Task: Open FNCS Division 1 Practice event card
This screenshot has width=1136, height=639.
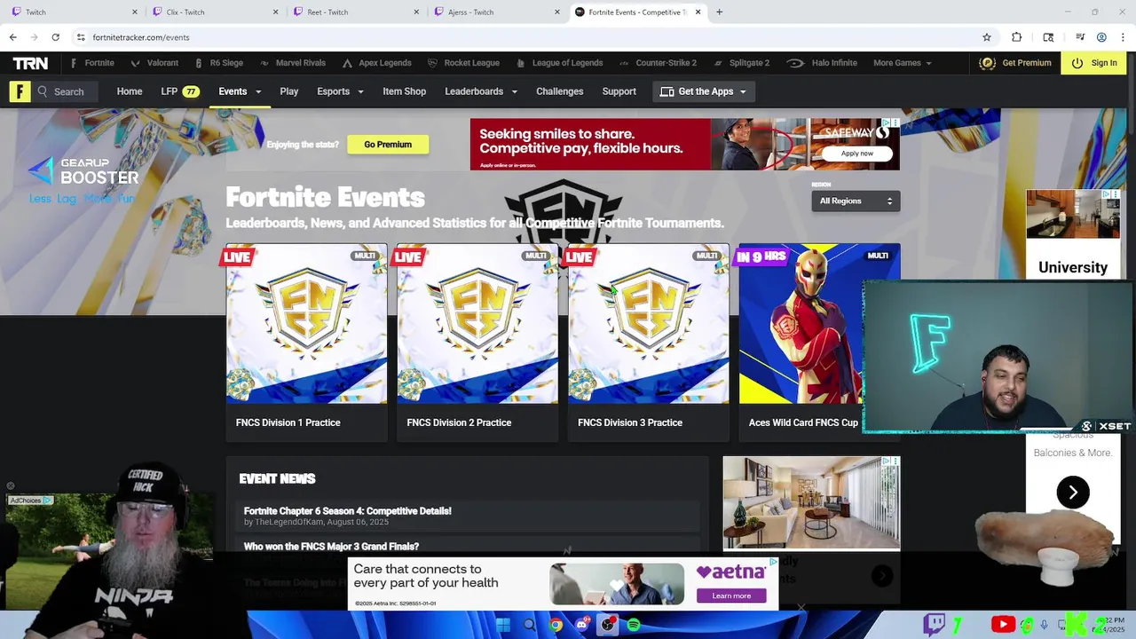Action: click(x=306, y=343)
